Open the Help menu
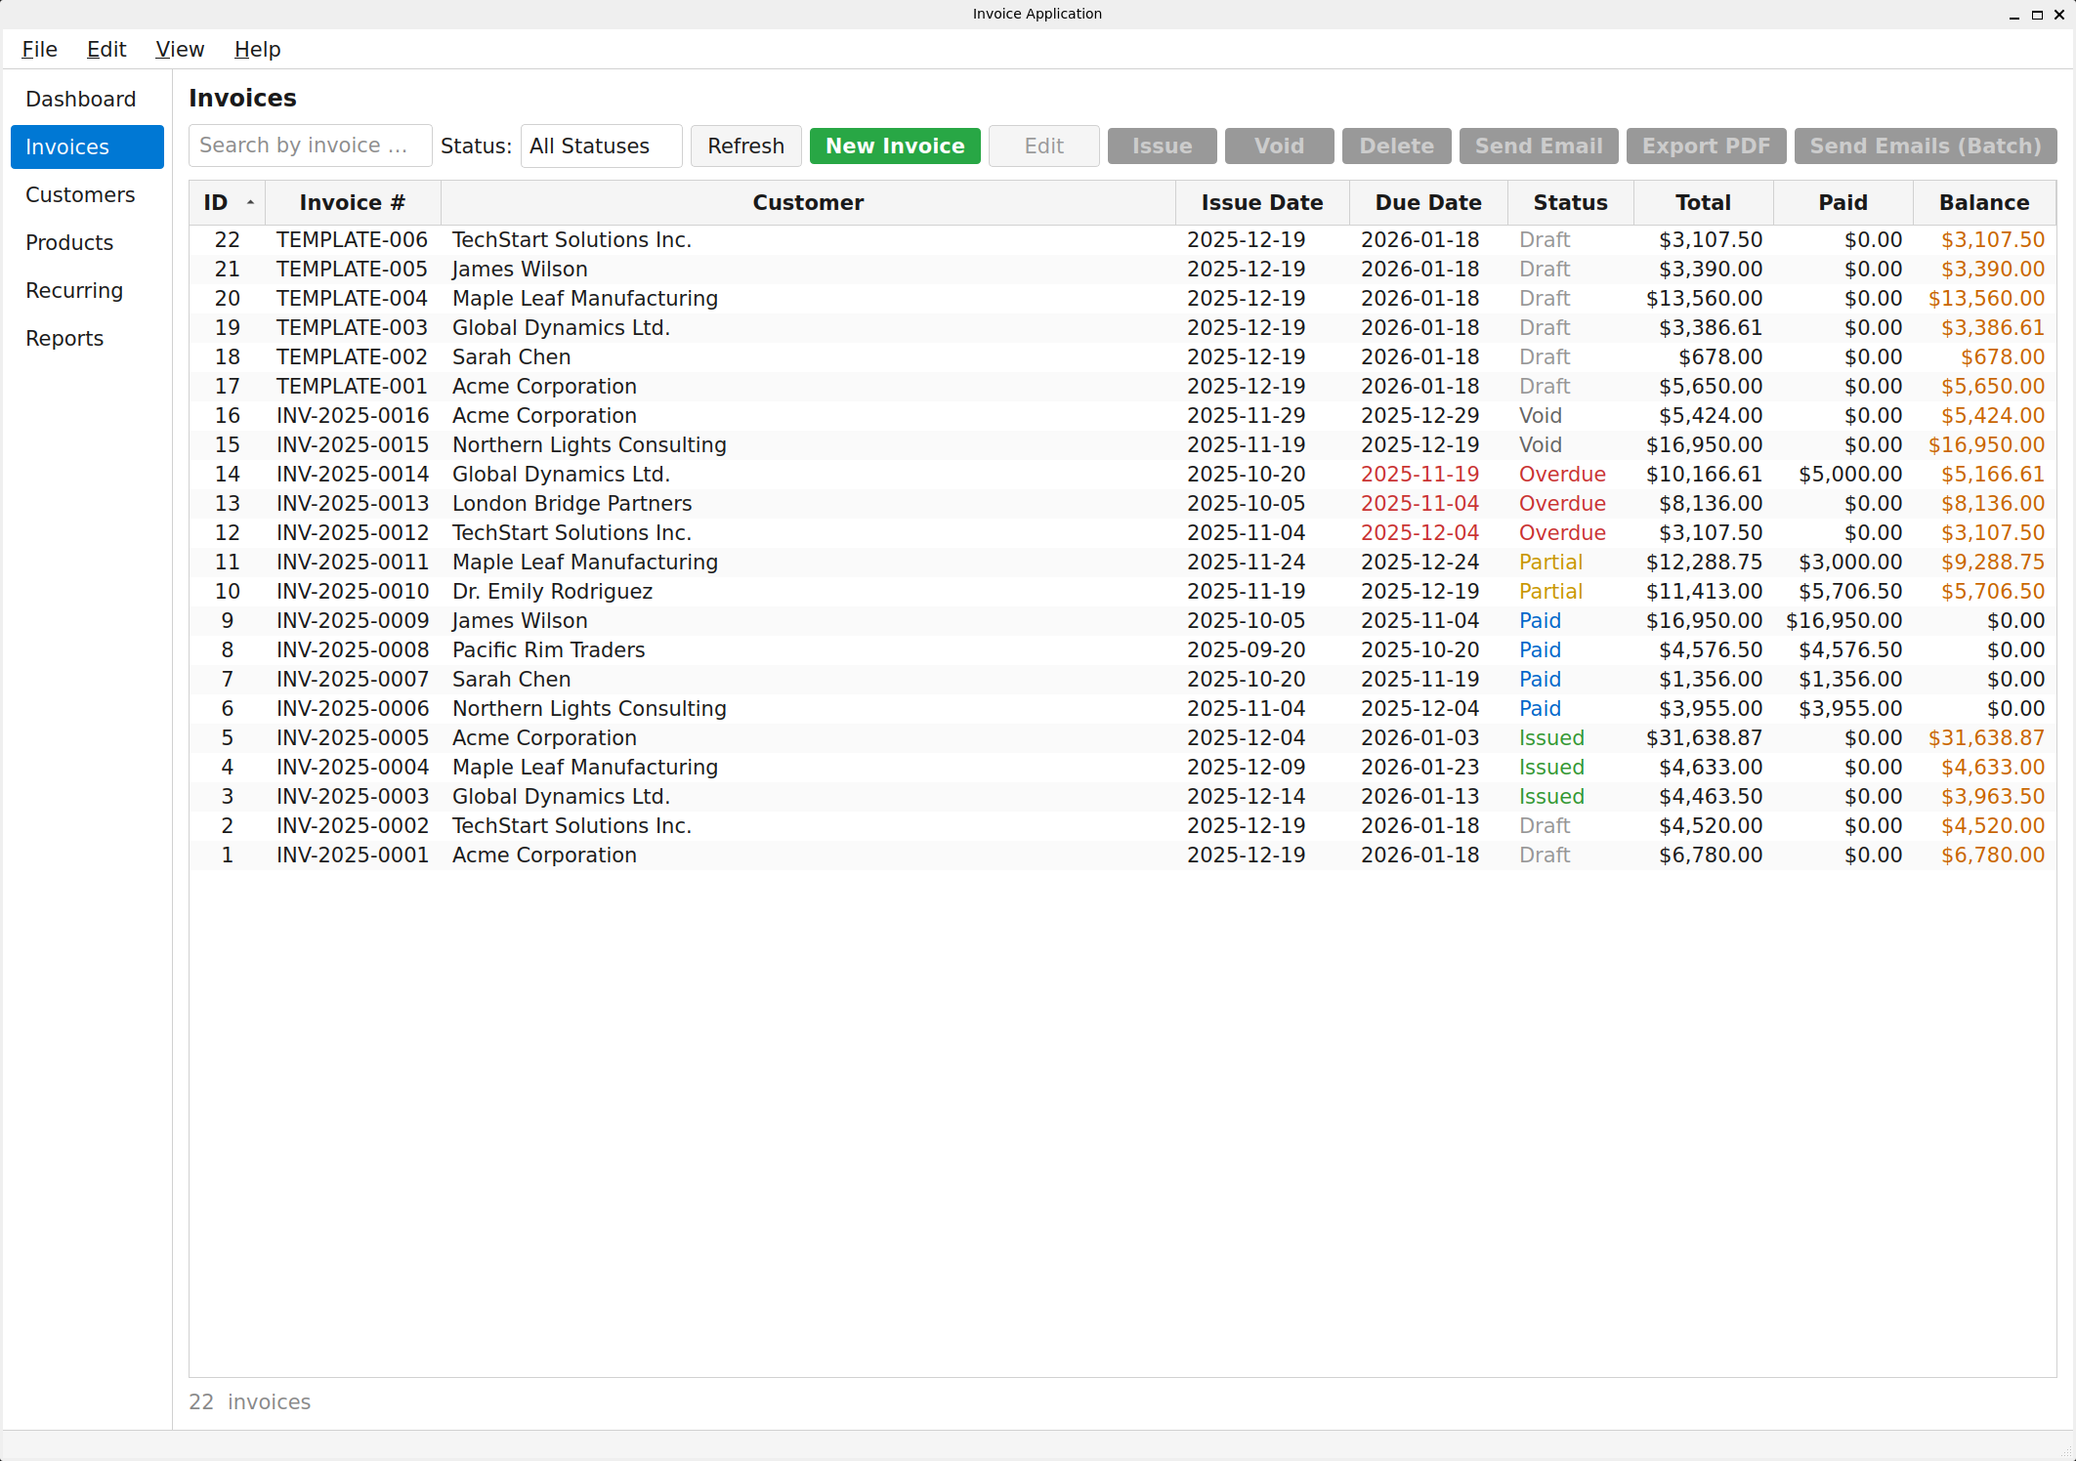This screenshot has height=1461, width=2076. (x=256, y=49)
